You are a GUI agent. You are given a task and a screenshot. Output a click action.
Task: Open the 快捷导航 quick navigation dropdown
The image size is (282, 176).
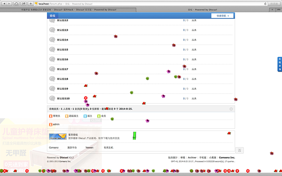pyautogui.click(x=222, y=16)
